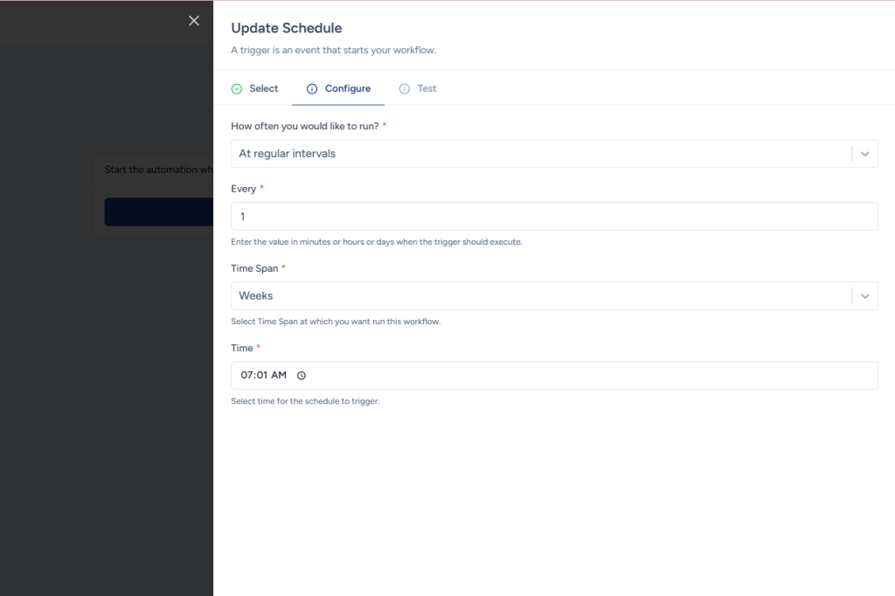
Task: Toggle the AM/PM segment of Time
Action: [278, 376]
